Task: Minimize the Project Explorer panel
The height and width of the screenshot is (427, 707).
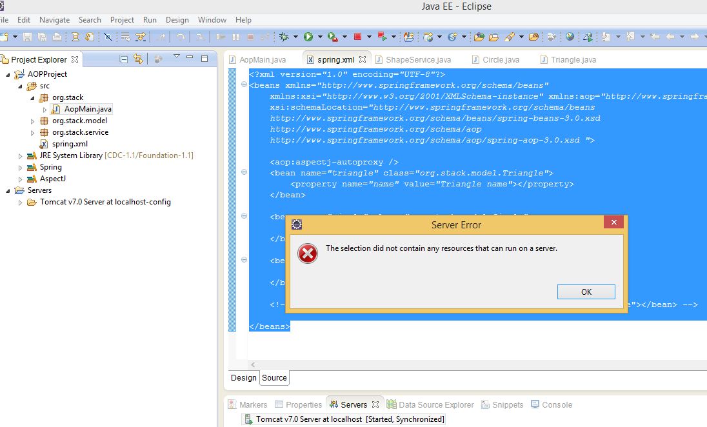Action: (x=190, y=57)
